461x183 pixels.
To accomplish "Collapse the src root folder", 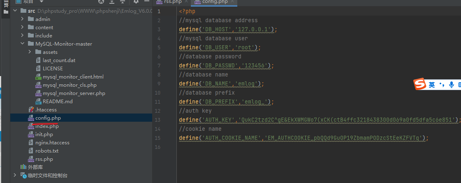I will click(15, 11).
